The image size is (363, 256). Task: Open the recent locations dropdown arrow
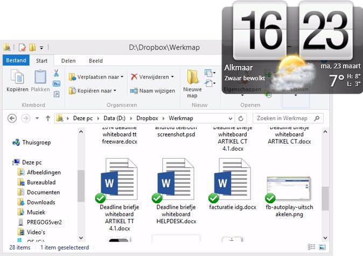[x=37, y=118]
